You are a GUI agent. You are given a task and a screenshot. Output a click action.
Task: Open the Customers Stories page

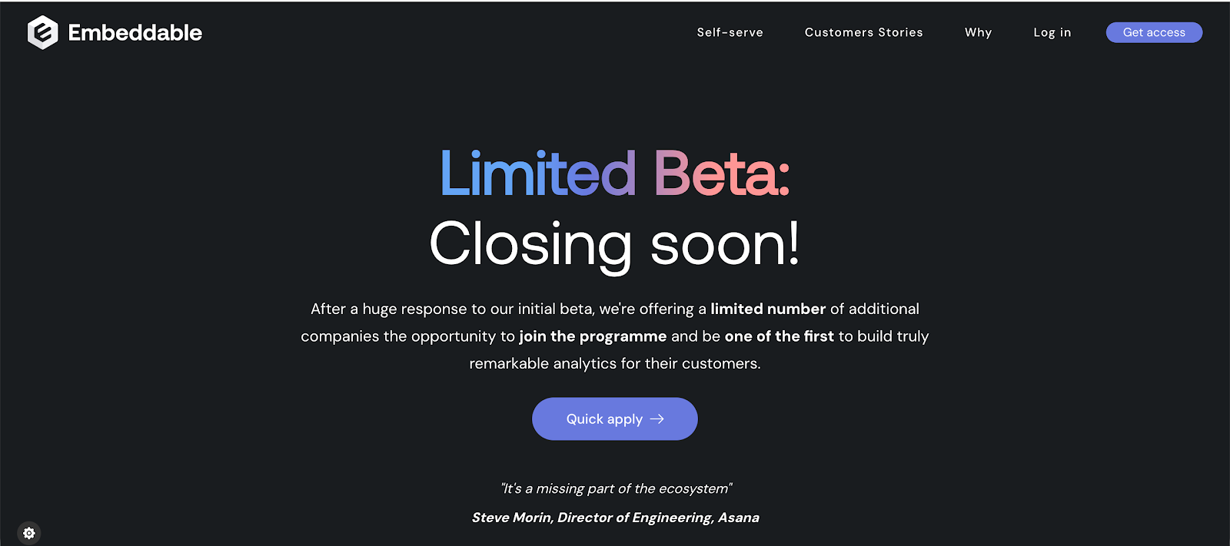coord(863,32)
